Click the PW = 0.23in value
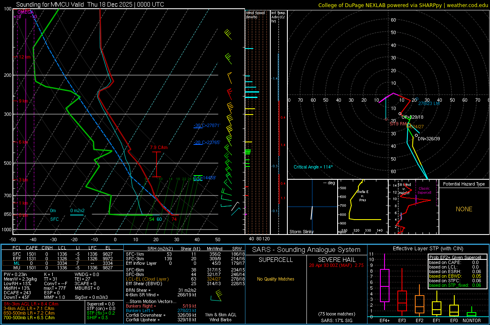 (x=15, y=274)
